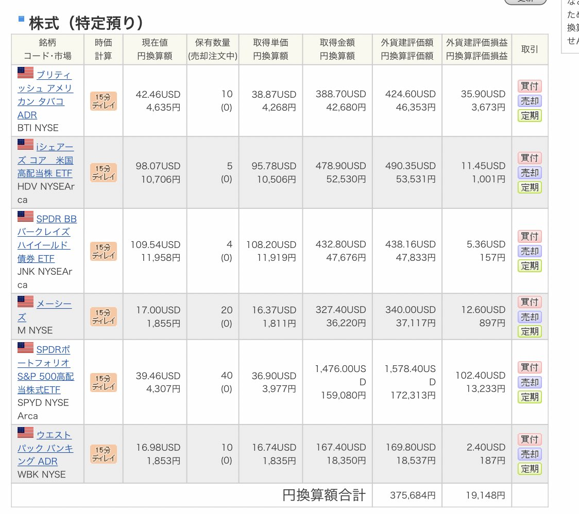
Task: Click 定期 button for BTI
Action: tap(530, 116)
